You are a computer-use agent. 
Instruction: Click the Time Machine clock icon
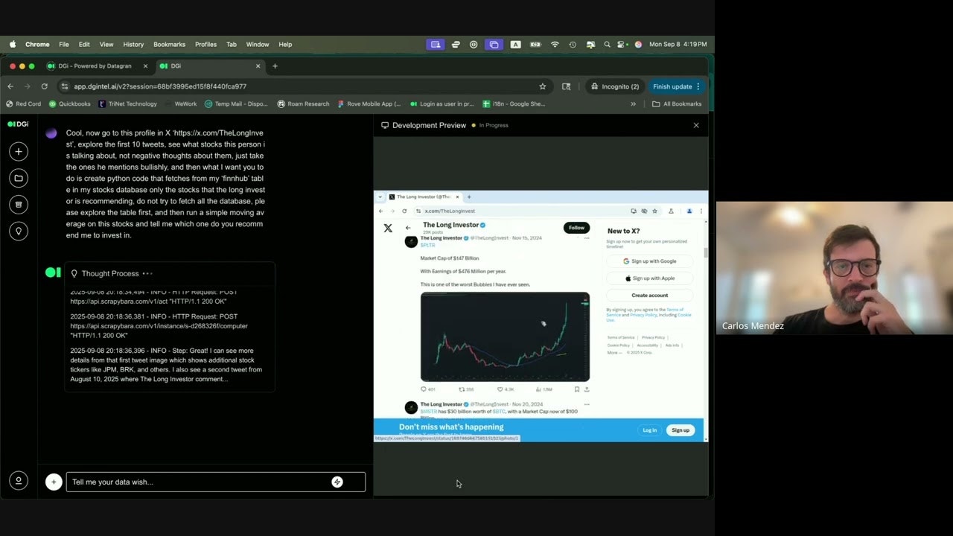[x=573, y=45]
